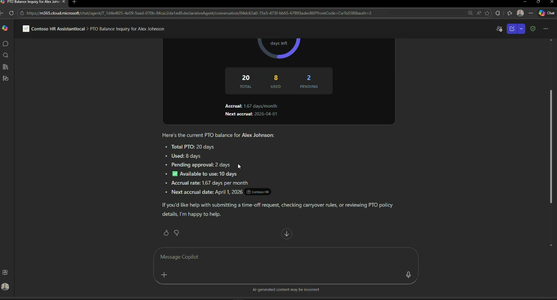Viewport: 557px width, 300px height.
Task: Click the browser back arrow
Action: click(2, 13)
